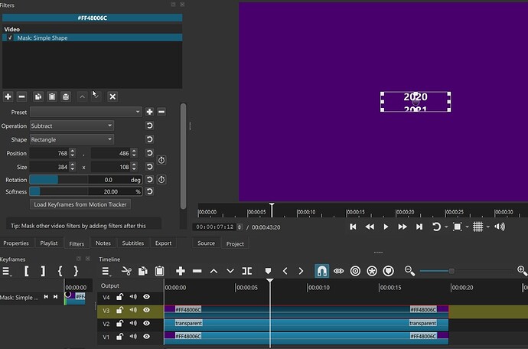Toggle the timeline Snap magnet icon
This screenshot has width=528, height=349.
[x=322, y=271]
